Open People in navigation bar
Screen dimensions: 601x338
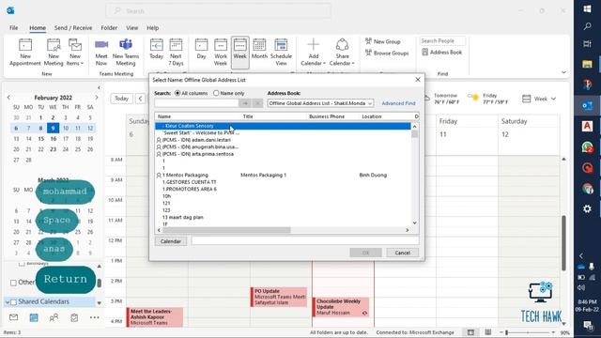54,317
